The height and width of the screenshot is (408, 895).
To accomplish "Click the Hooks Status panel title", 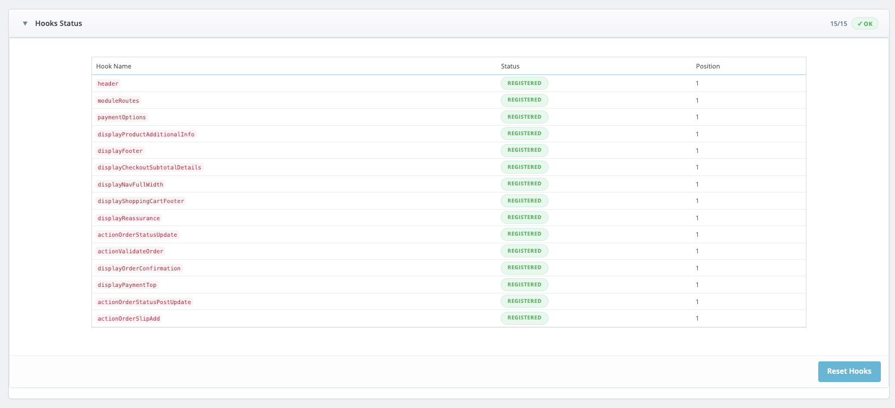I will [x=58, y=24].
